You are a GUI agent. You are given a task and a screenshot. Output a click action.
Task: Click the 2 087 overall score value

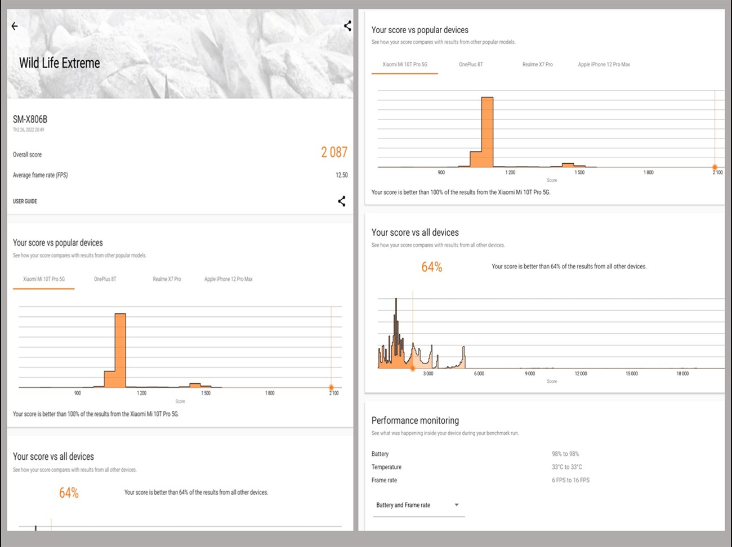[x=334, y=153]
